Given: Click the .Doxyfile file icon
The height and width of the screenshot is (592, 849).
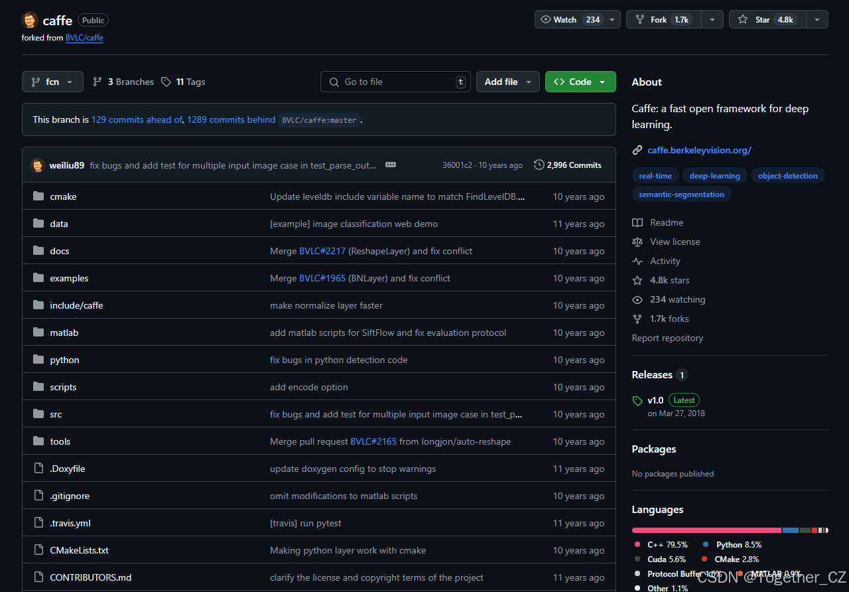Looking at the screenshot, I should tap(38, 469).
